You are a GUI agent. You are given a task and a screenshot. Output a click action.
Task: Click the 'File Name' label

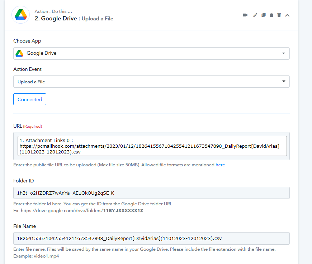tap(24, 226)
